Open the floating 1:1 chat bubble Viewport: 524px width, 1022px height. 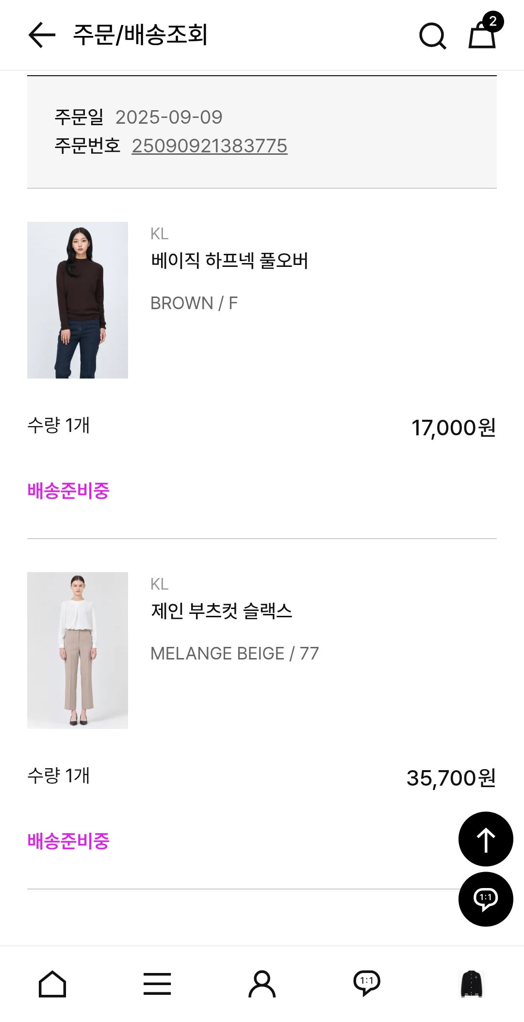tap(485, 899)
